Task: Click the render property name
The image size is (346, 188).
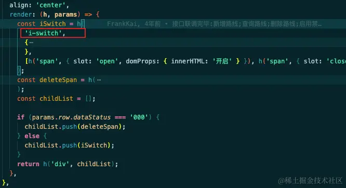Action: (x=21, y=15)
